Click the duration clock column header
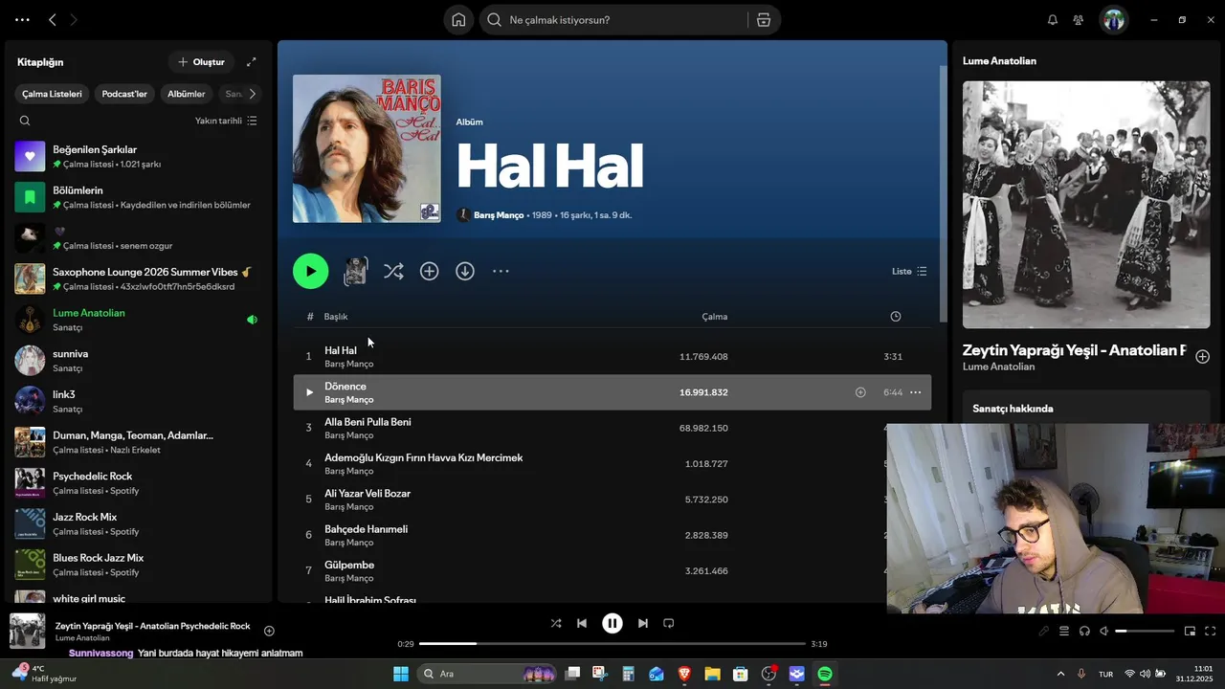 pyautogui.click(x=896, y=317)
